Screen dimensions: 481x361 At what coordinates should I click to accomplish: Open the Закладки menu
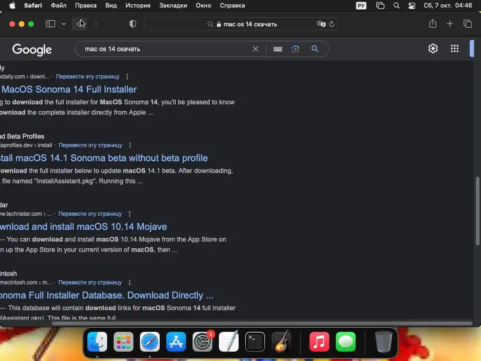(x=173, y=6)
